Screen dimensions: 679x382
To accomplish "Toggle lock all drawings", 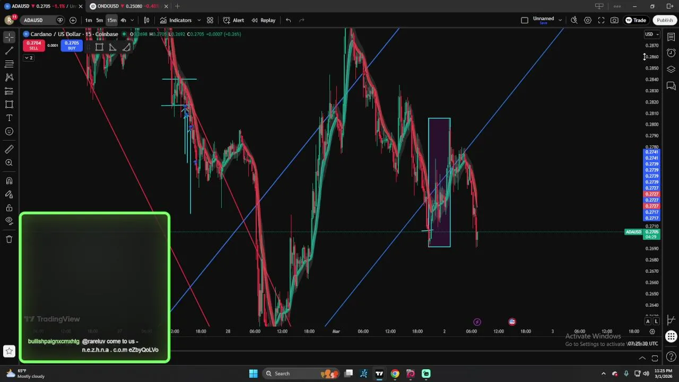I will [9, 207].
